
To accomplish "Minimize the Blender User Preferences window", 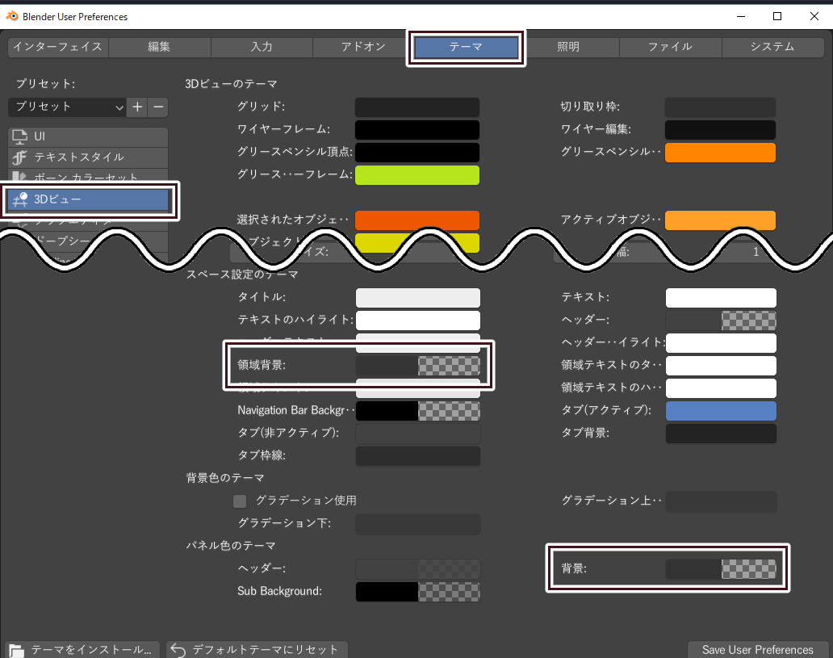I will (x=741, y=16).
